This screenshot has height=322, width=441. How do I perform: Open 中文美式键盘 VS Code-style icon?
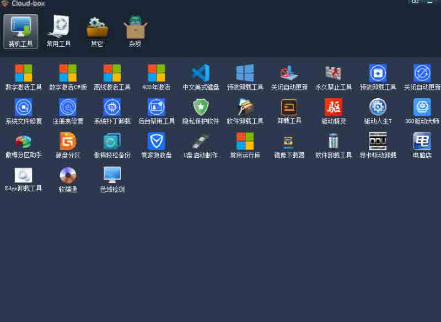tap(201, 77)
